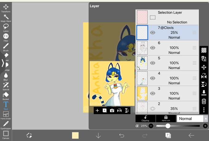Viewport: 209px width, 141px height.
Task: Select the Lasso tool
Action: point(6,28)
